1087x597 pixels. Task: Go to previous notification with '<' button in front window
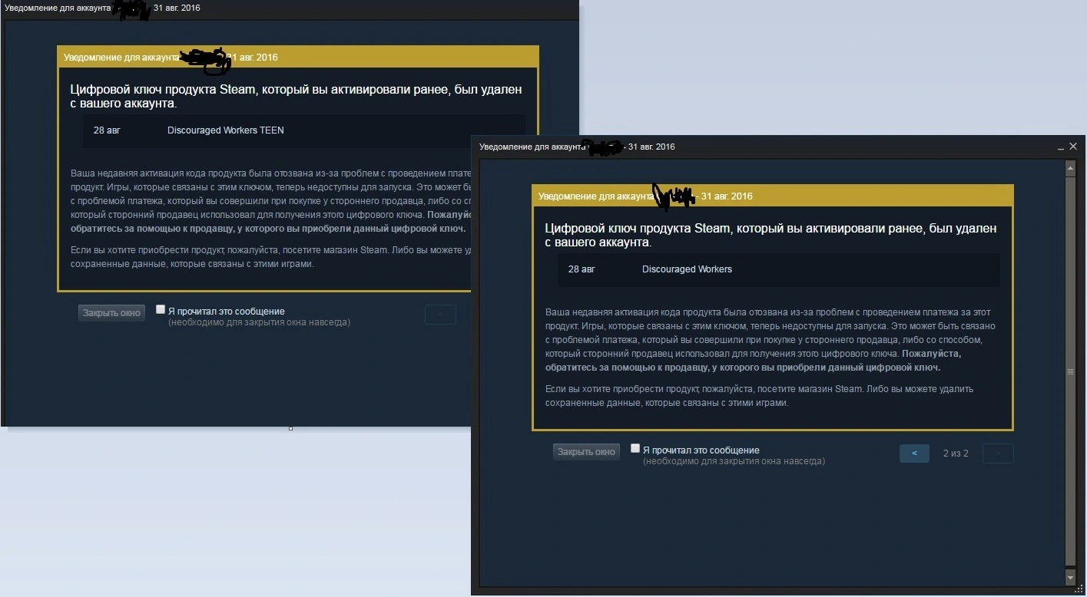coord(914,454)
